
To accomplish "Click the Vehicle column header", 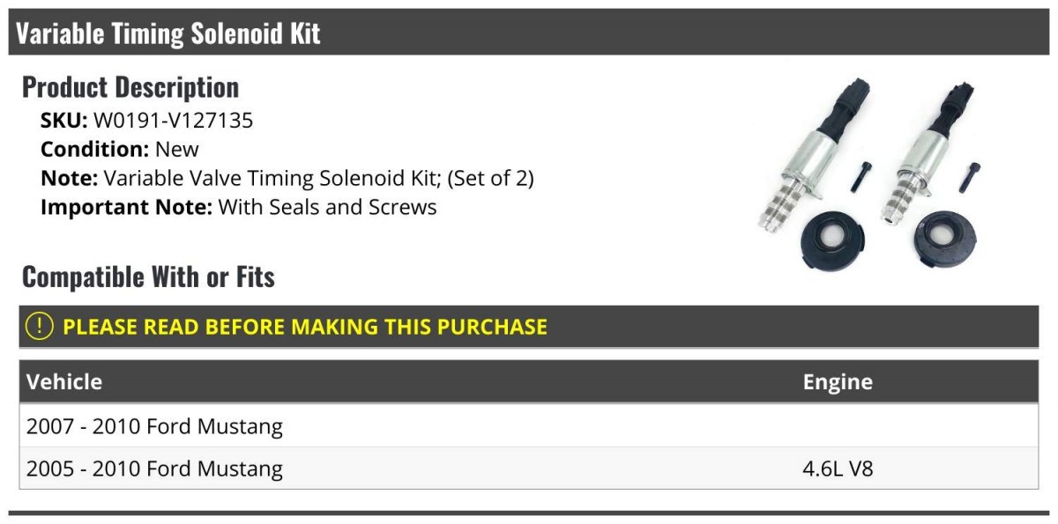I will click(64, 382).
